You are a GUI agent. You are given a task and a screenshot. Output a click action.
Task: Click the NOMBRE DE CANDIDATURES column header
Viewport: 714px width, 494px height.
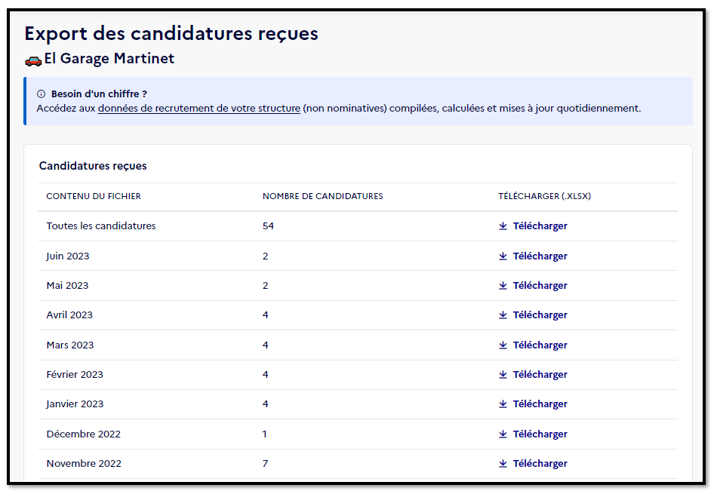322,196
